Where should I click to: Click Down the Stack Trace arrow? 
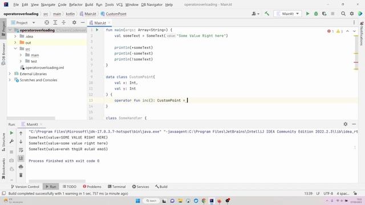coord(21,142)
